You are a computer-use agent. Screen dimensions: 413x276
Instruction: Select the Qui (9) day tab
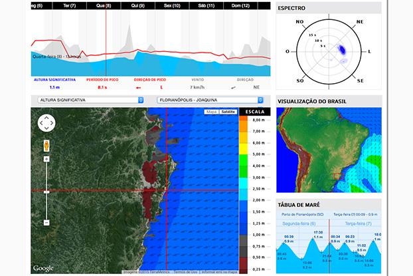(x=138, y=5)
